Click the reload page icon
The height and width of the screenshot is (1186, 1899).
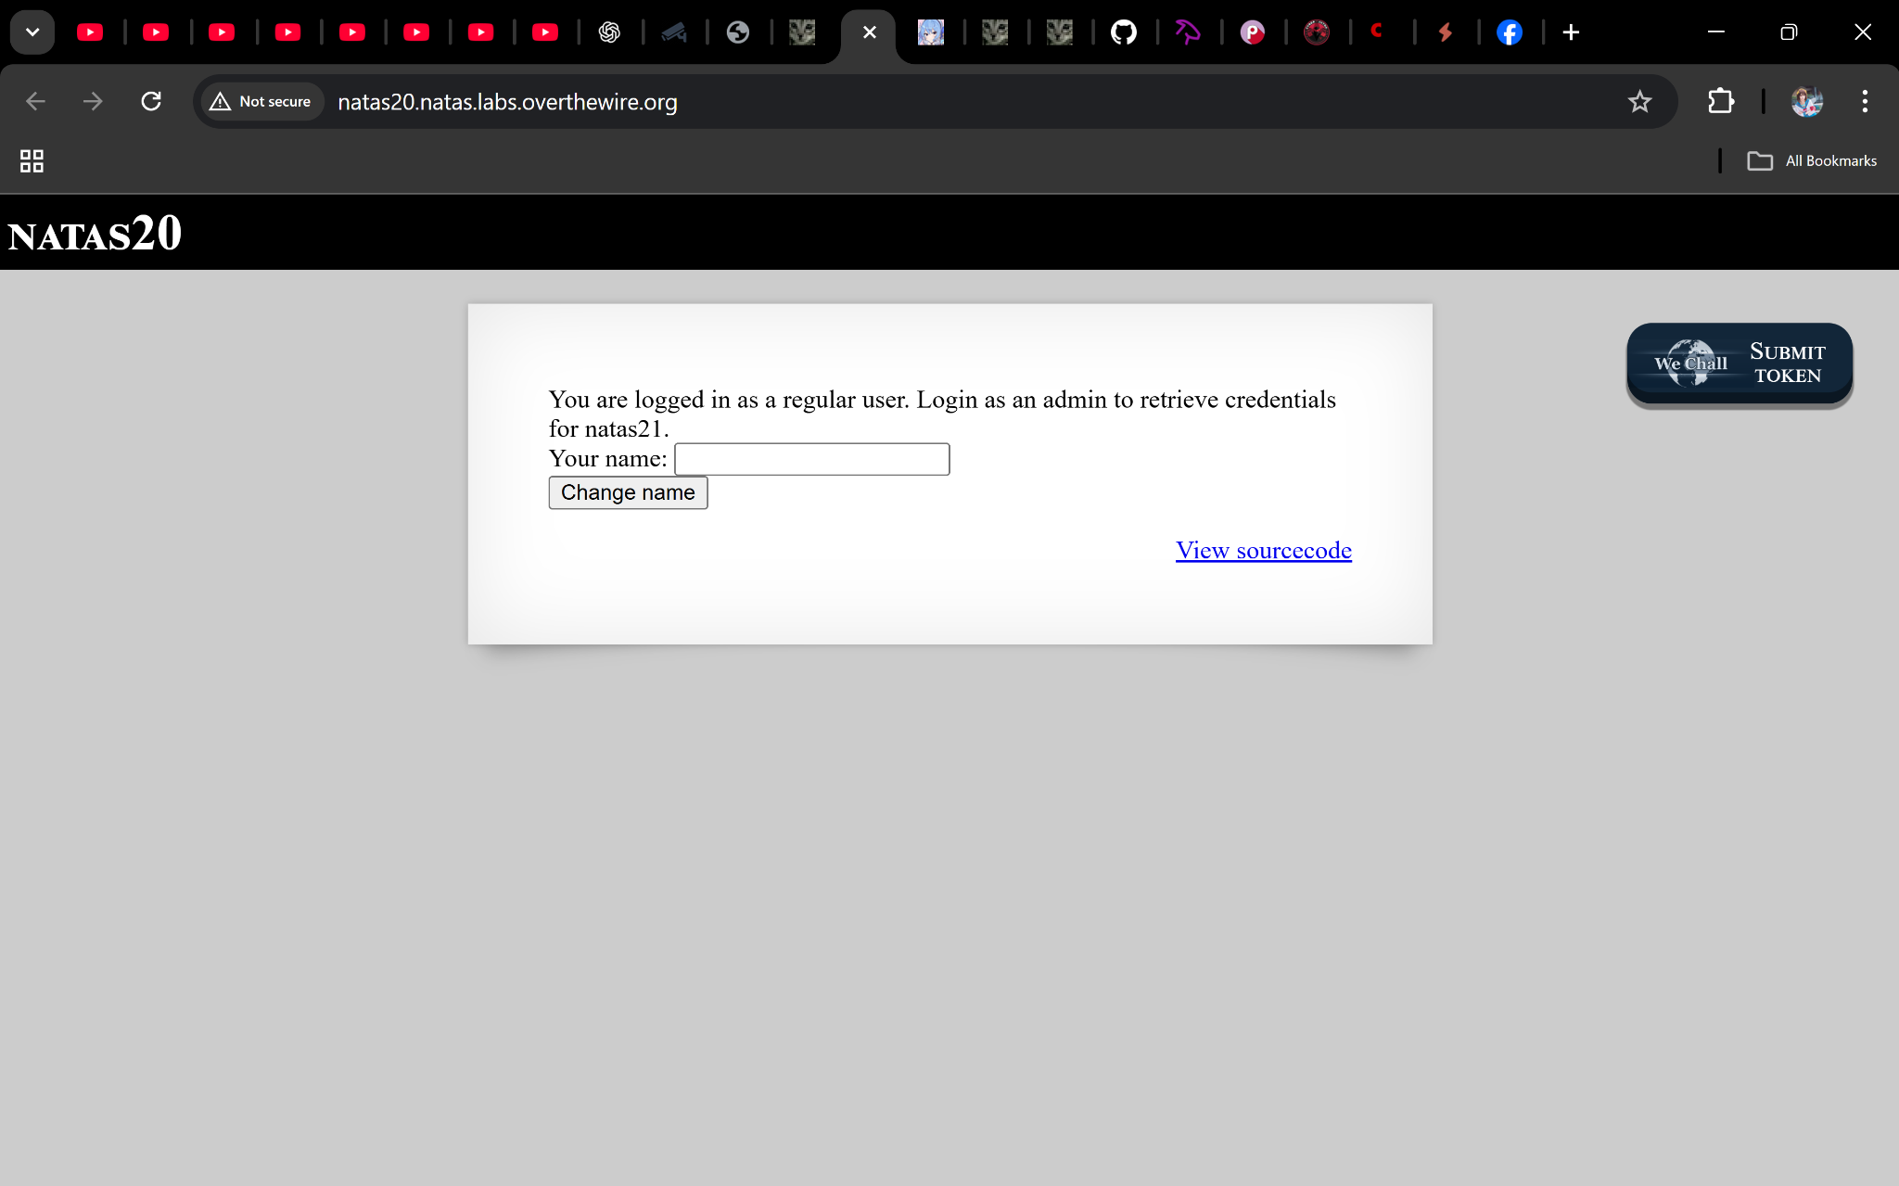[x=151, y=101]
